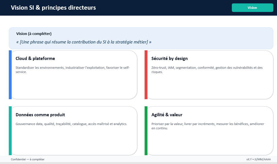
Task: Select the 'Données comme produit' heading
Action: tap(40, 115)
